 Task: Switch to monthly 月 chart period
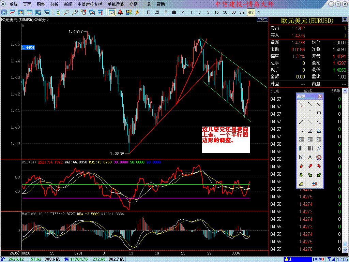(x=166, y=13)
